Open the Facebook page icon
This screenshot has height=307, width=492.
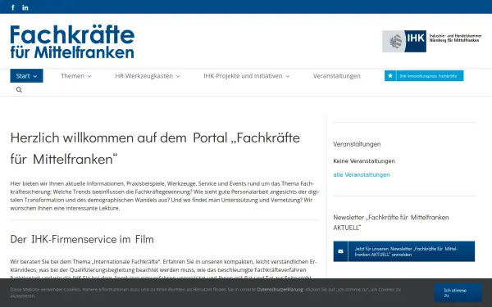[13, 7]
